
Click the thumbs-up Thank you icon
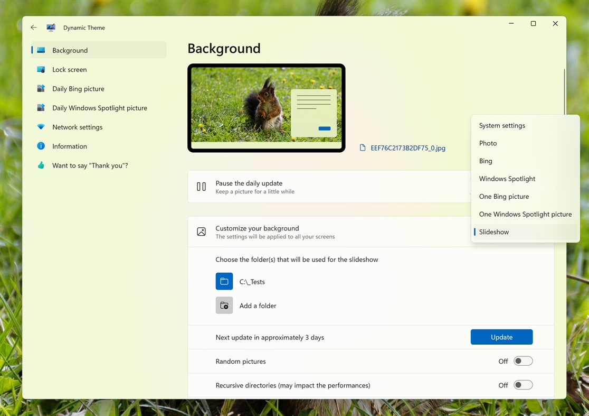(41, 165)
